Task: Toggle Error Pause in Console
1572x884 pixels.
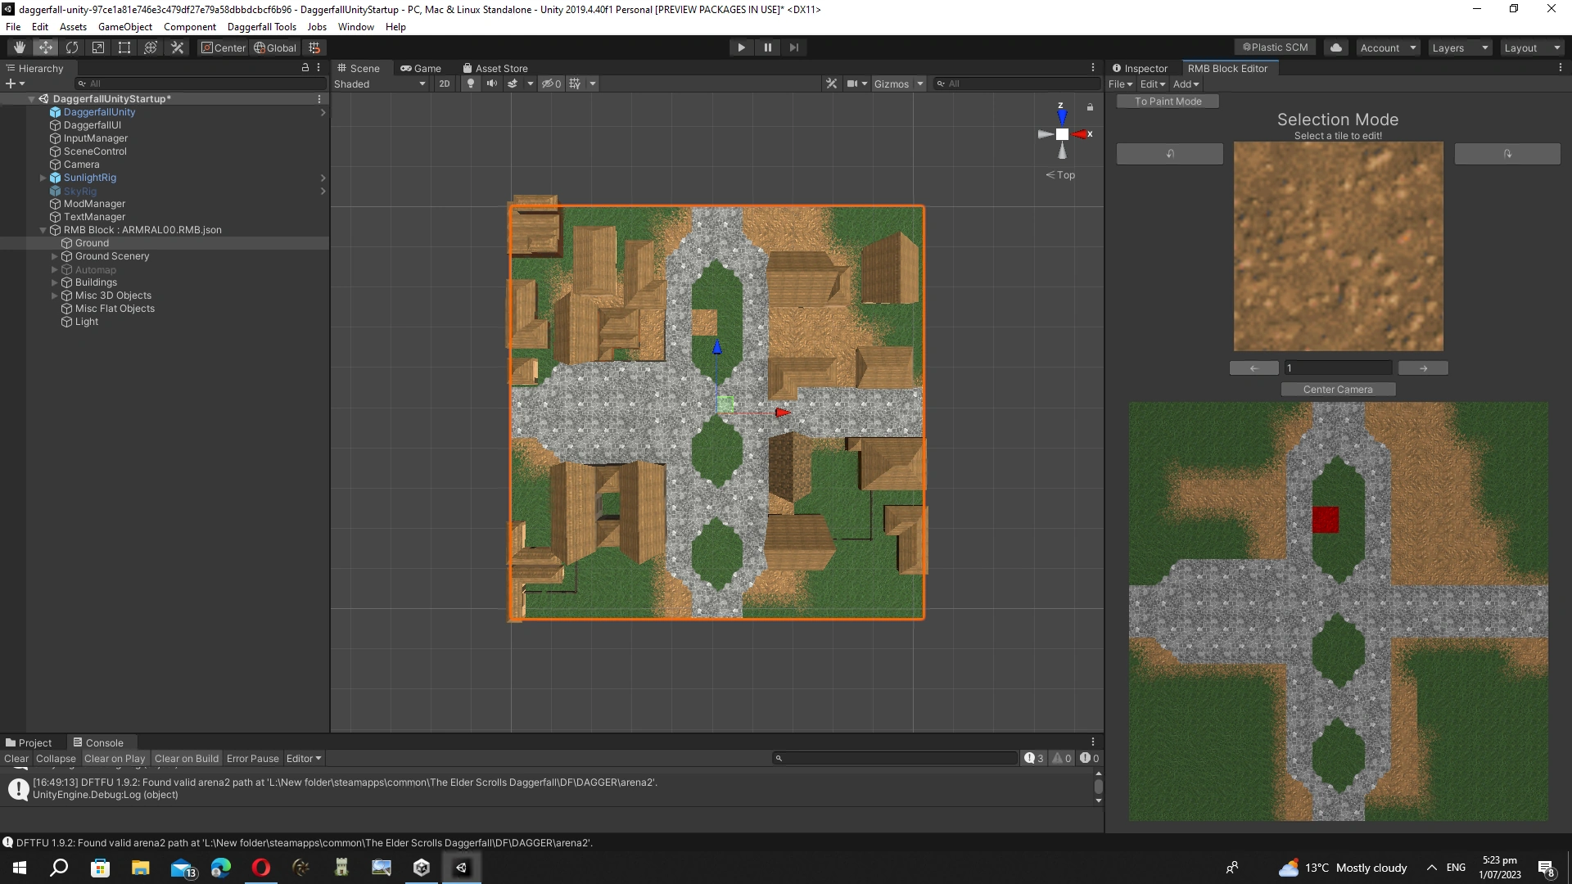Action: pyautogui.click(x=252, y=759)
